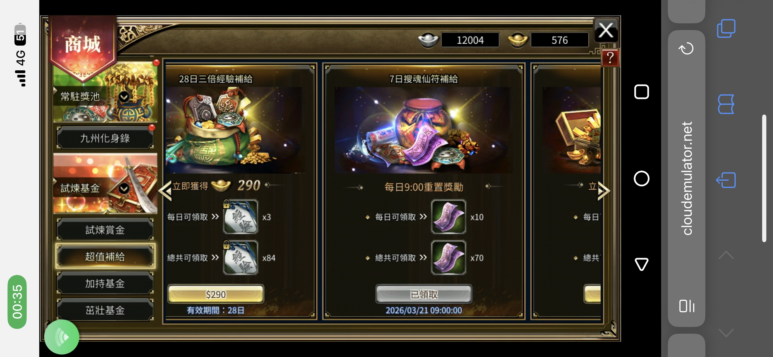The width and height of the screenshot is (773, 357).
Task: Open the 試煉賞金 tab
Action: (x=105, y=230)
